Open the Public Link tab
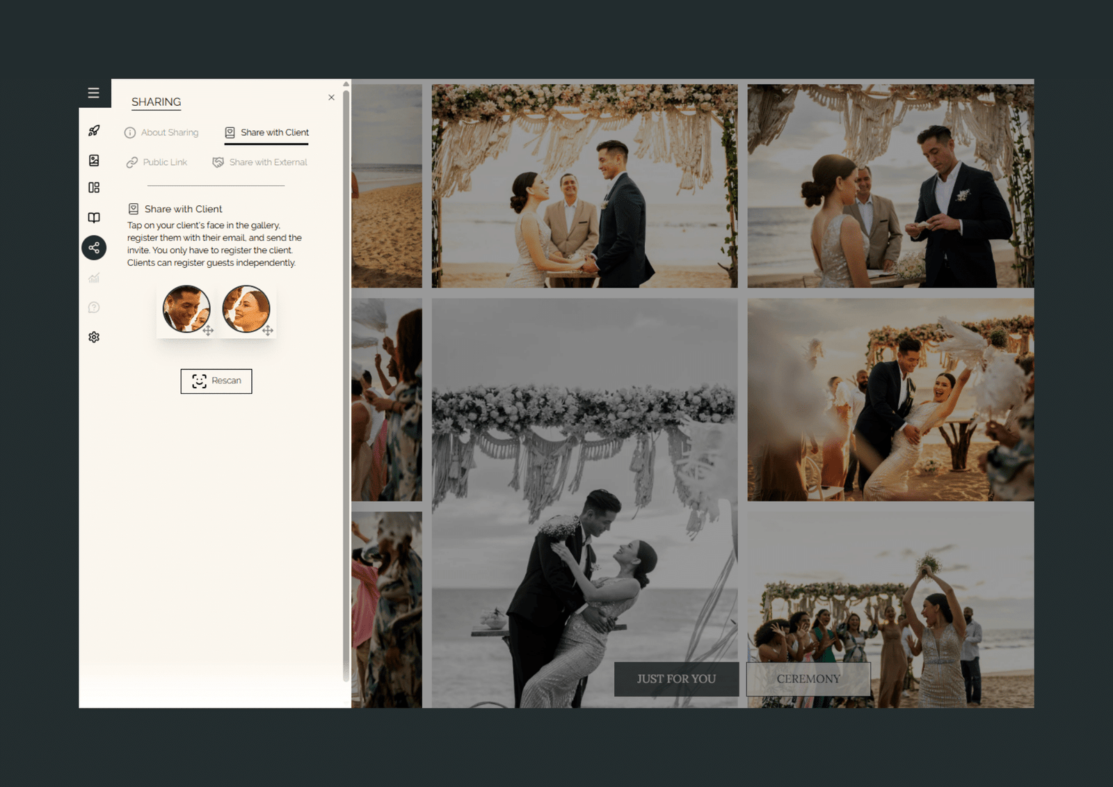The height and width of the screenshot is (787, 1113). pos(157,163)
